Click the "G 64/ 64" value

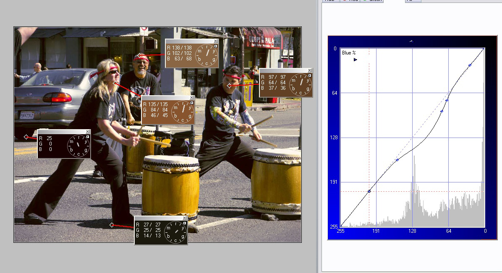273,83
